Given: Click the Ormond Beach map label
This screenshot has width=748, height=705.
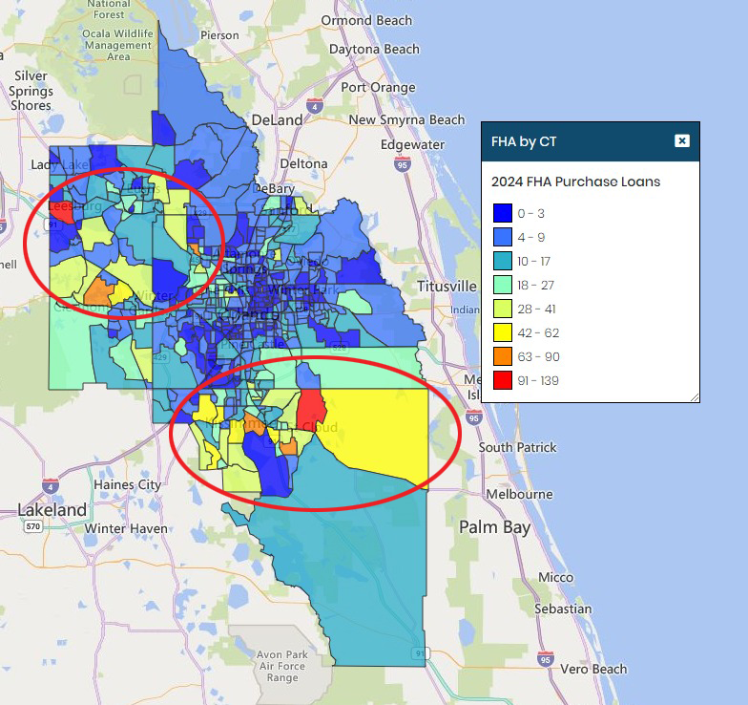Looking at the screenshot, I should click(x=366, y=21).
